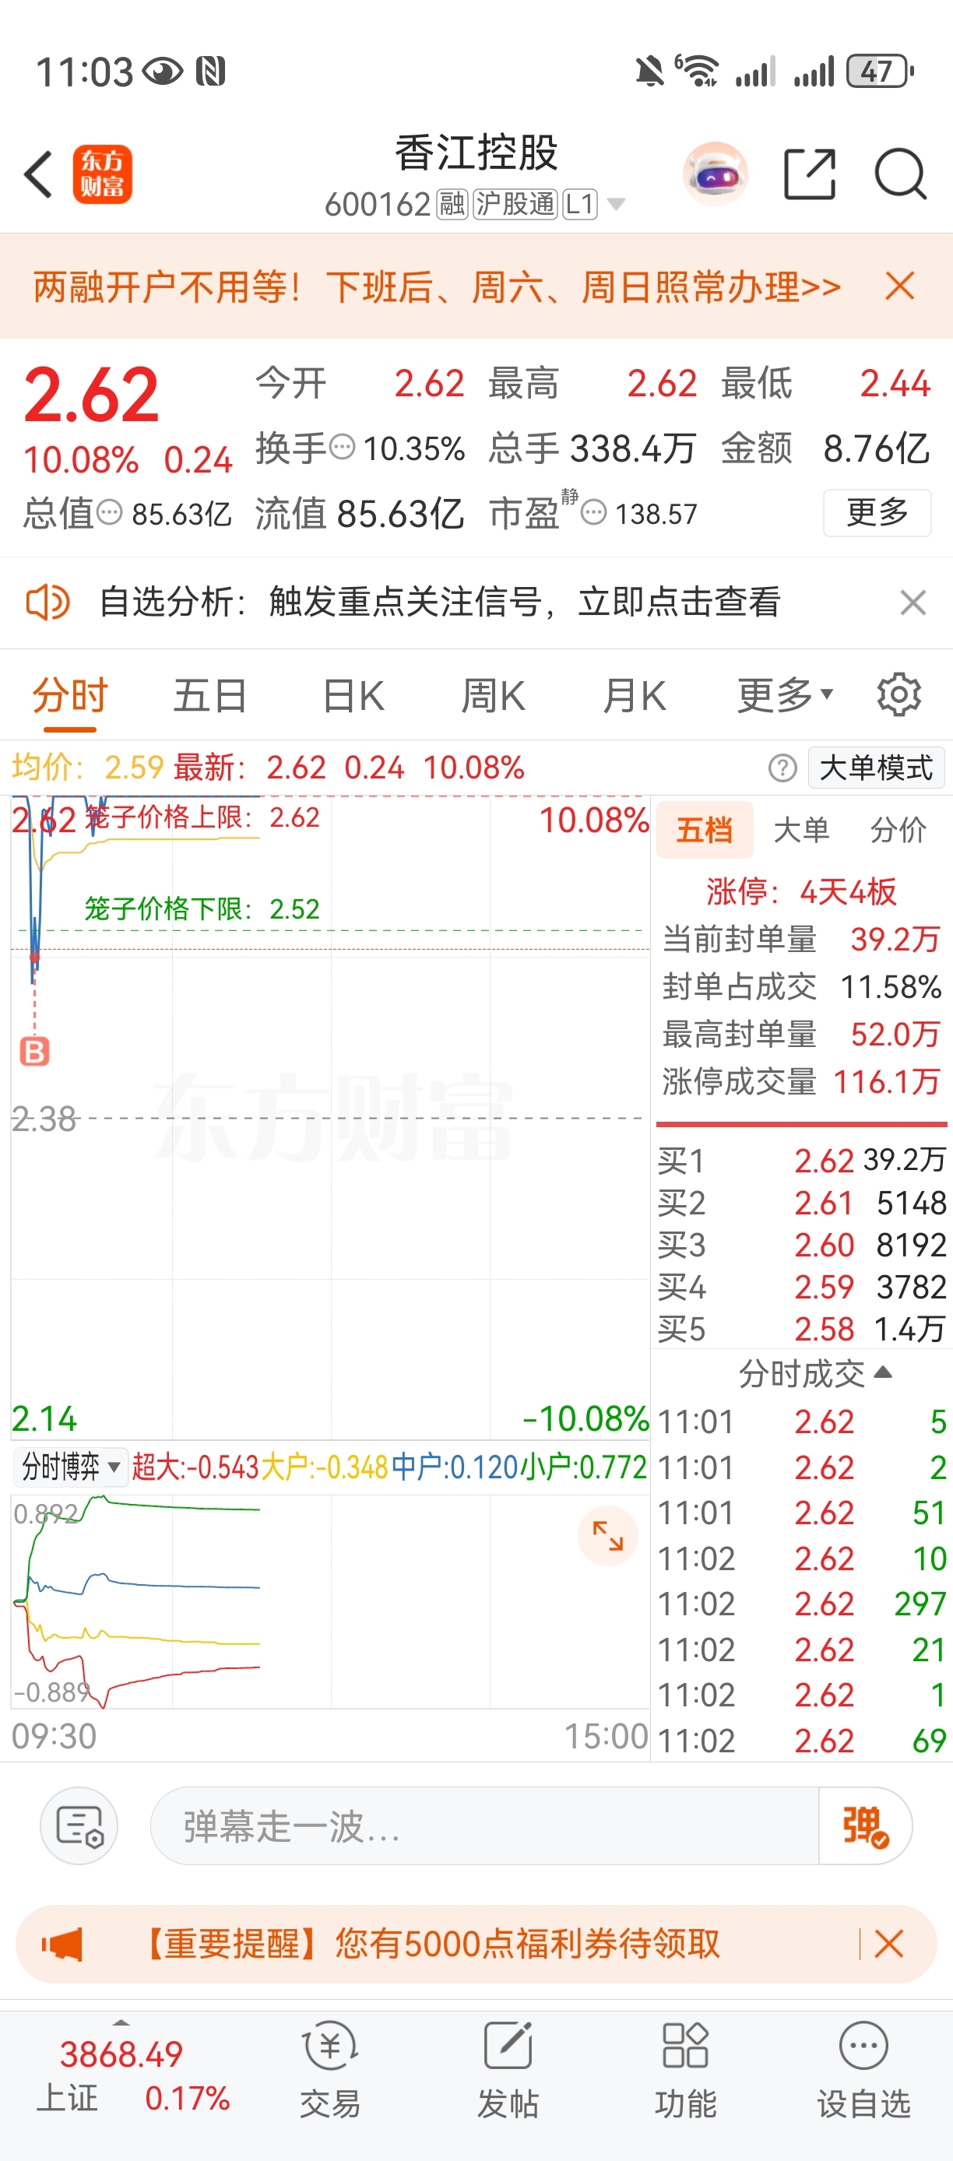Select the 分时 chart tab
The height and width of the screenshot is (2161, 953).
[x=69, y=696]
